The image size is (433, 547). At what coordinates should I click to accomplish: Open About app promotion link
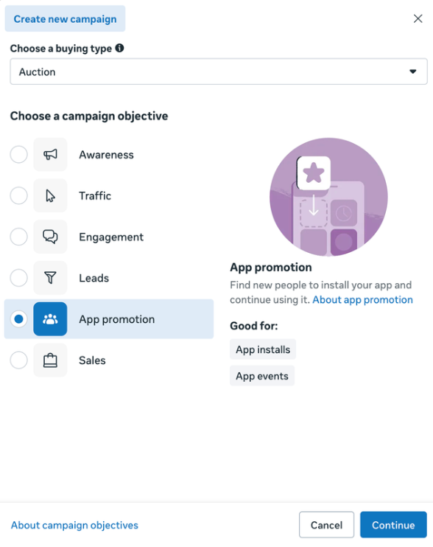(x=362, y=299)
